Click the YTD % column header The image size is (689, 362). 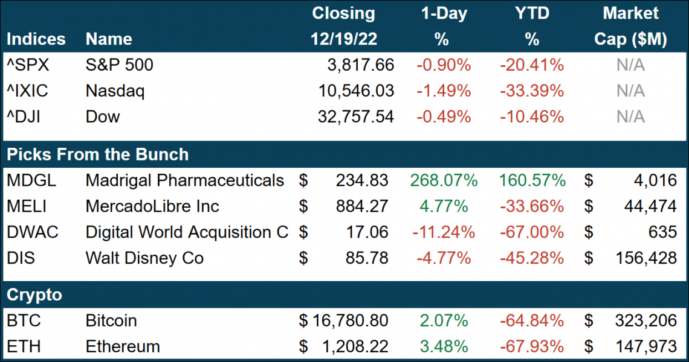tap(531, 26)
